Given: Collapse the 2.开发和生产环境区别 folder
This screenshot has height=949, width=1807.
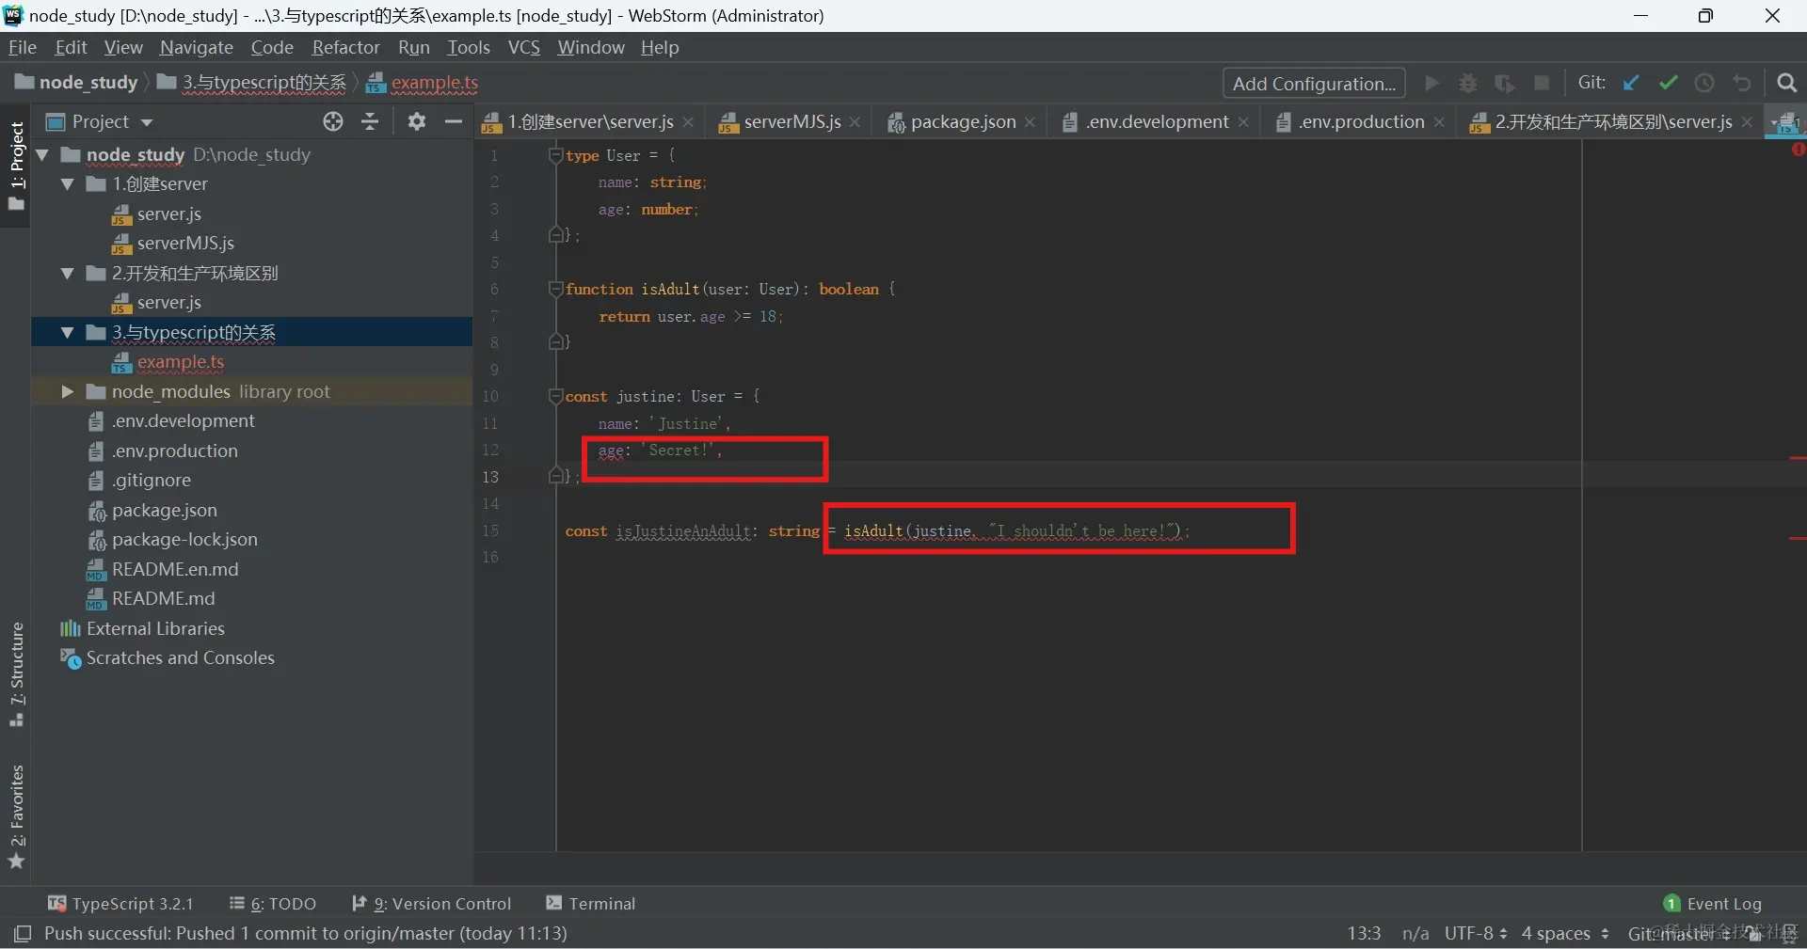Looking at the screenshot, I should click(x=68, y=274).
